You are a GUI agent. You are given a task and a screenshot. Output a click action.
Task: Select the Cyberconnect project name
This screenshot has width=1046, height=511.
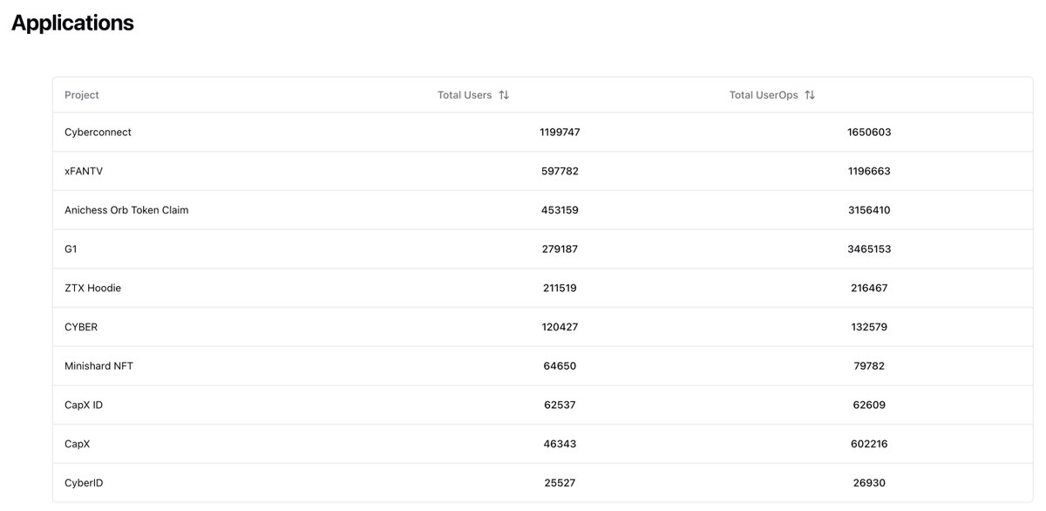(x=98, y=133)
